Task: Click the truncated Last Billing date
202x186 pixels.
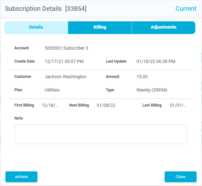Action: [178, 105]
